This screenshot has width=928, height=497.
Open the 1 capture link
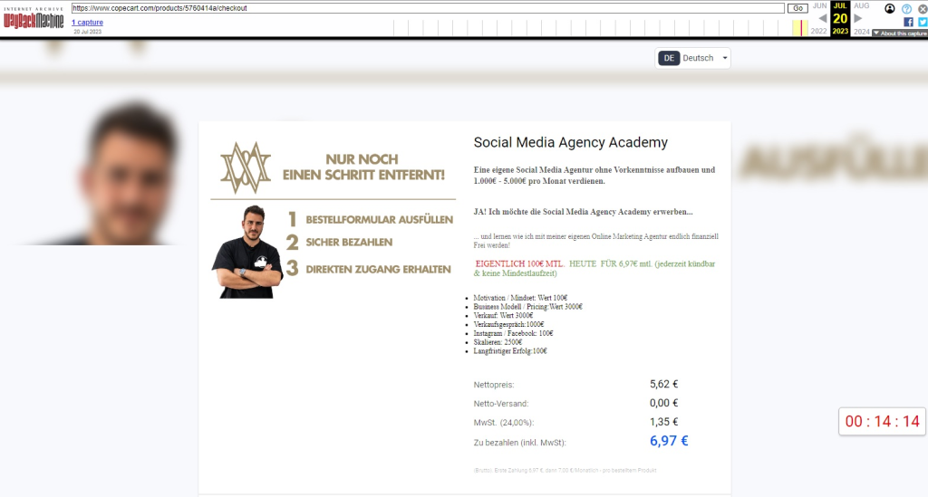87,23
